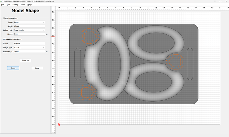The width and height of the screenshot is (229, 137).
Task: Open the Library menu
Action: tap(15, 5)
